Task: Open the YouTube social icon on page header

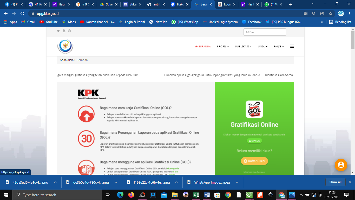Action: pyautogui.click(x=64, y=31)
